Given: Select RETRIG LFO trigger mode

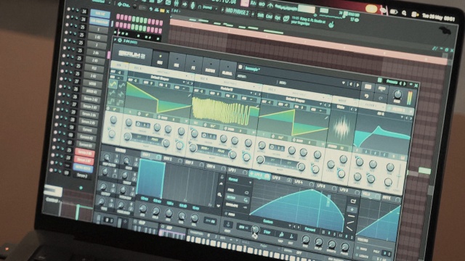Looking at the screenshot, I should tap(238, 198).
